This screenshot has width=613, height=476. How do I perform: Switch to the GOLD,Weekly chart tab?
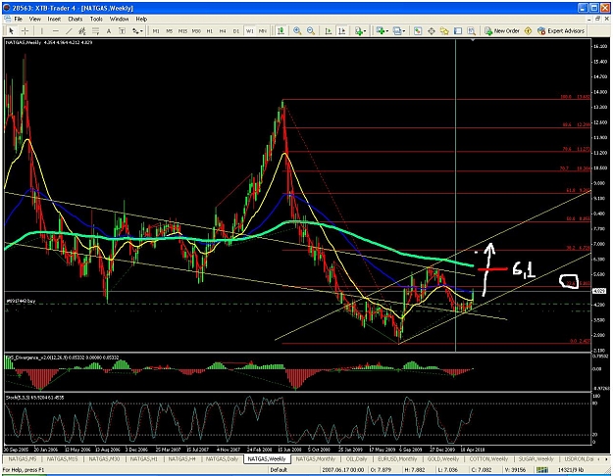[x=443, y=459]
